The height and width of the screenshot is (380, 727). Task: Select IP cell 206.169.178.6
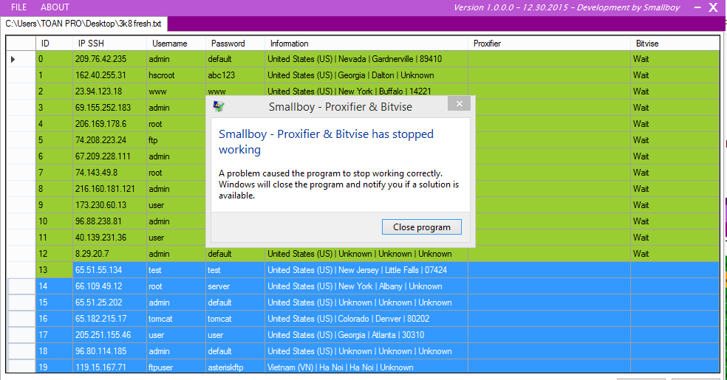click(x=109, y=124)
